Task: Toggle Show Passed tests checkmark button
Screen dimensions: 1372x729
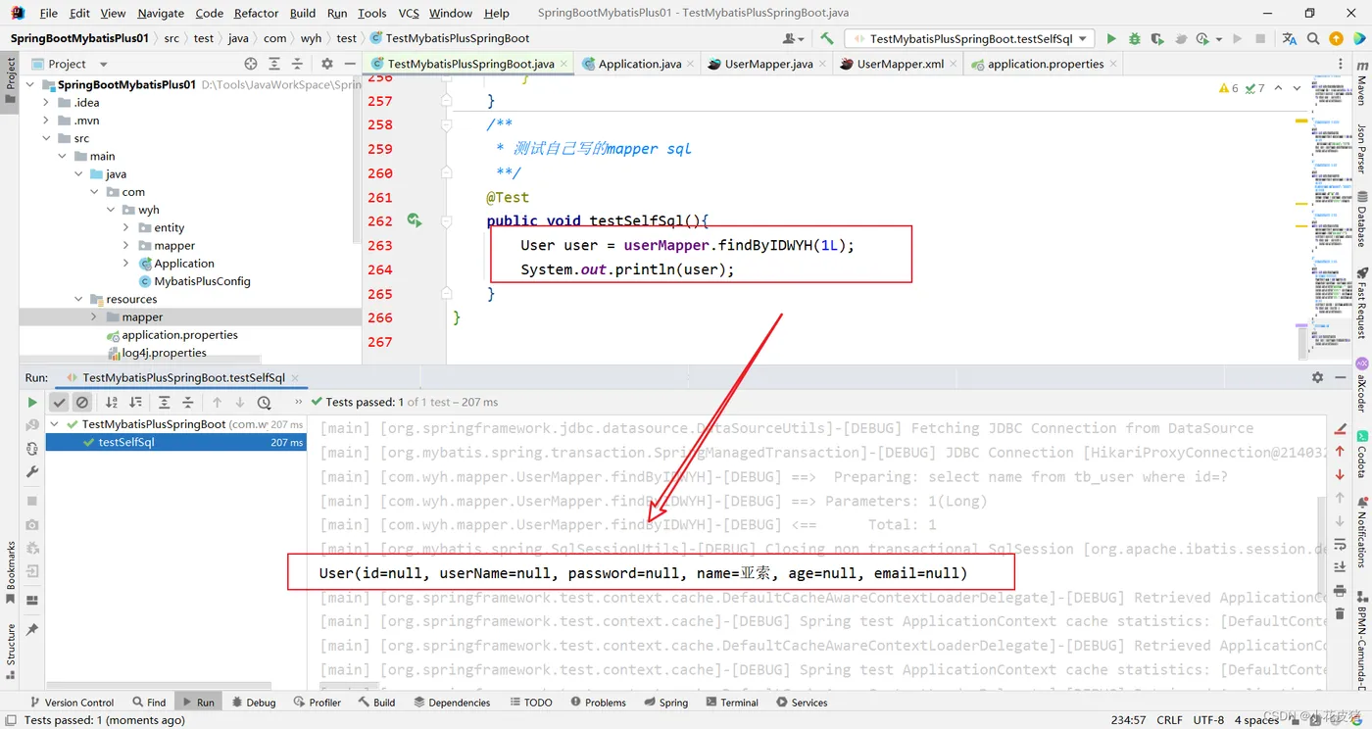Action: [59, 403]
